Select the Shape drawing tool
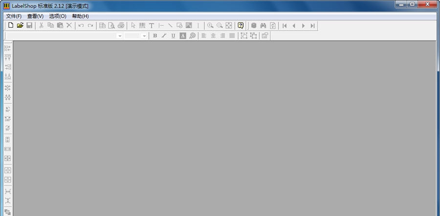Image resolution: width=440 pixels, height=216 pixels. (179, 25)
